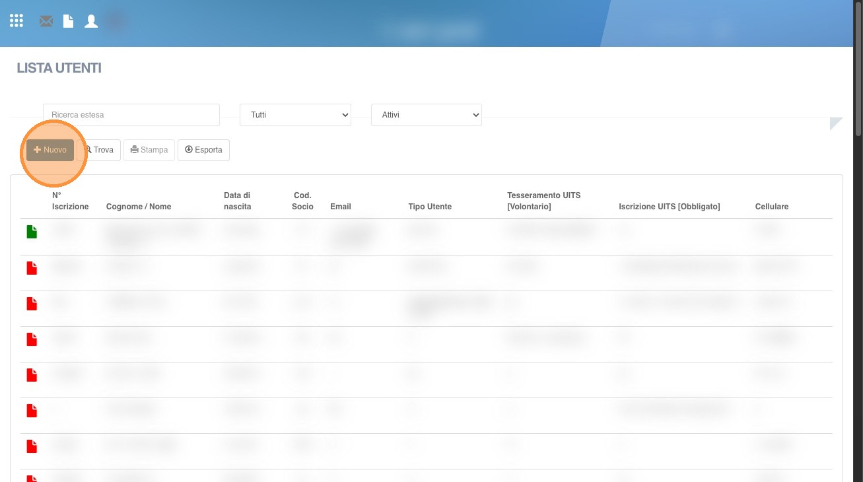Image resolution: width=863 pixels, height=482 pixels.
Task: Click the green document icon in first row
Action: coord(32,232)
